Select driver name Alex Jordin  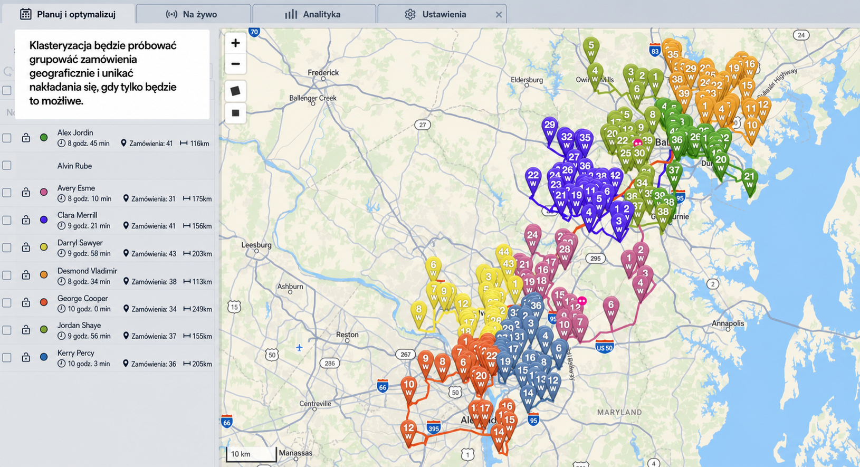[x=75, y=132]
